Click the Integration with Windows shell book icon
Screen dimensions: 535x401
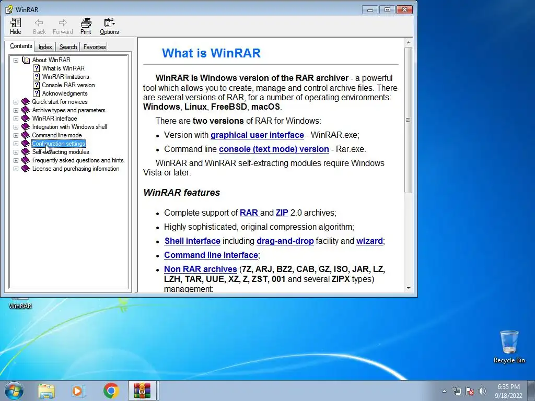(26, 127)
